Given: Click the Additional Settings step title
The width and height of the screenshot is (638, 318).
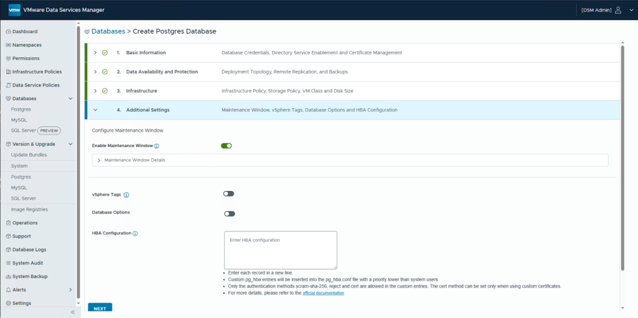Looking at the screenshot, I should [x=148, y=110].
